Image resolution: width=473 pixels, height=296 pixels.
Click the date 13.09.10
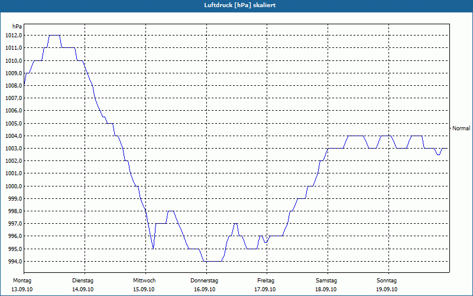pyautogui.click(x=22, y=289)
